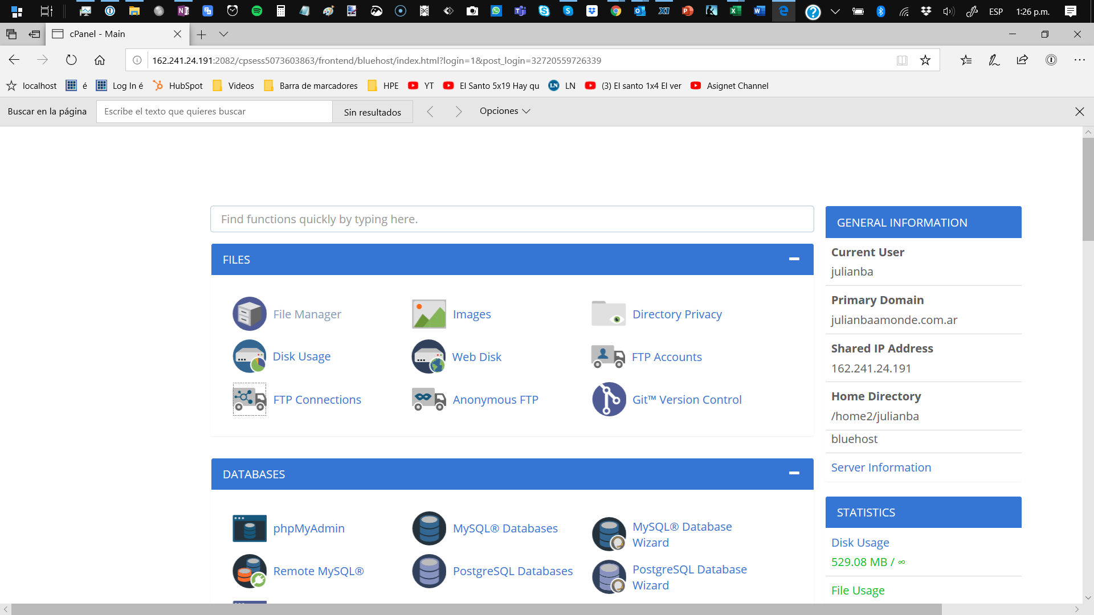This screenshot has height=615, width=1094.
Task: Click the share page icon
Action: [x=1022, y=60]
